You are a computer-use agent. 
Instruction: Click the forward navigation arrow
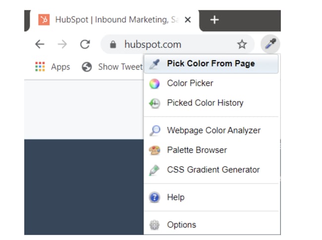pyautogui.click(x=62, y=44)
